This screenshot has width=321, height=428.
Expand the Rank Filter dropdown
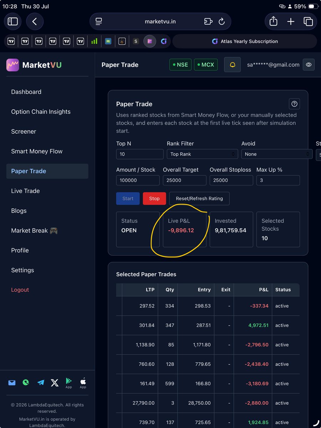click(202, 154)
